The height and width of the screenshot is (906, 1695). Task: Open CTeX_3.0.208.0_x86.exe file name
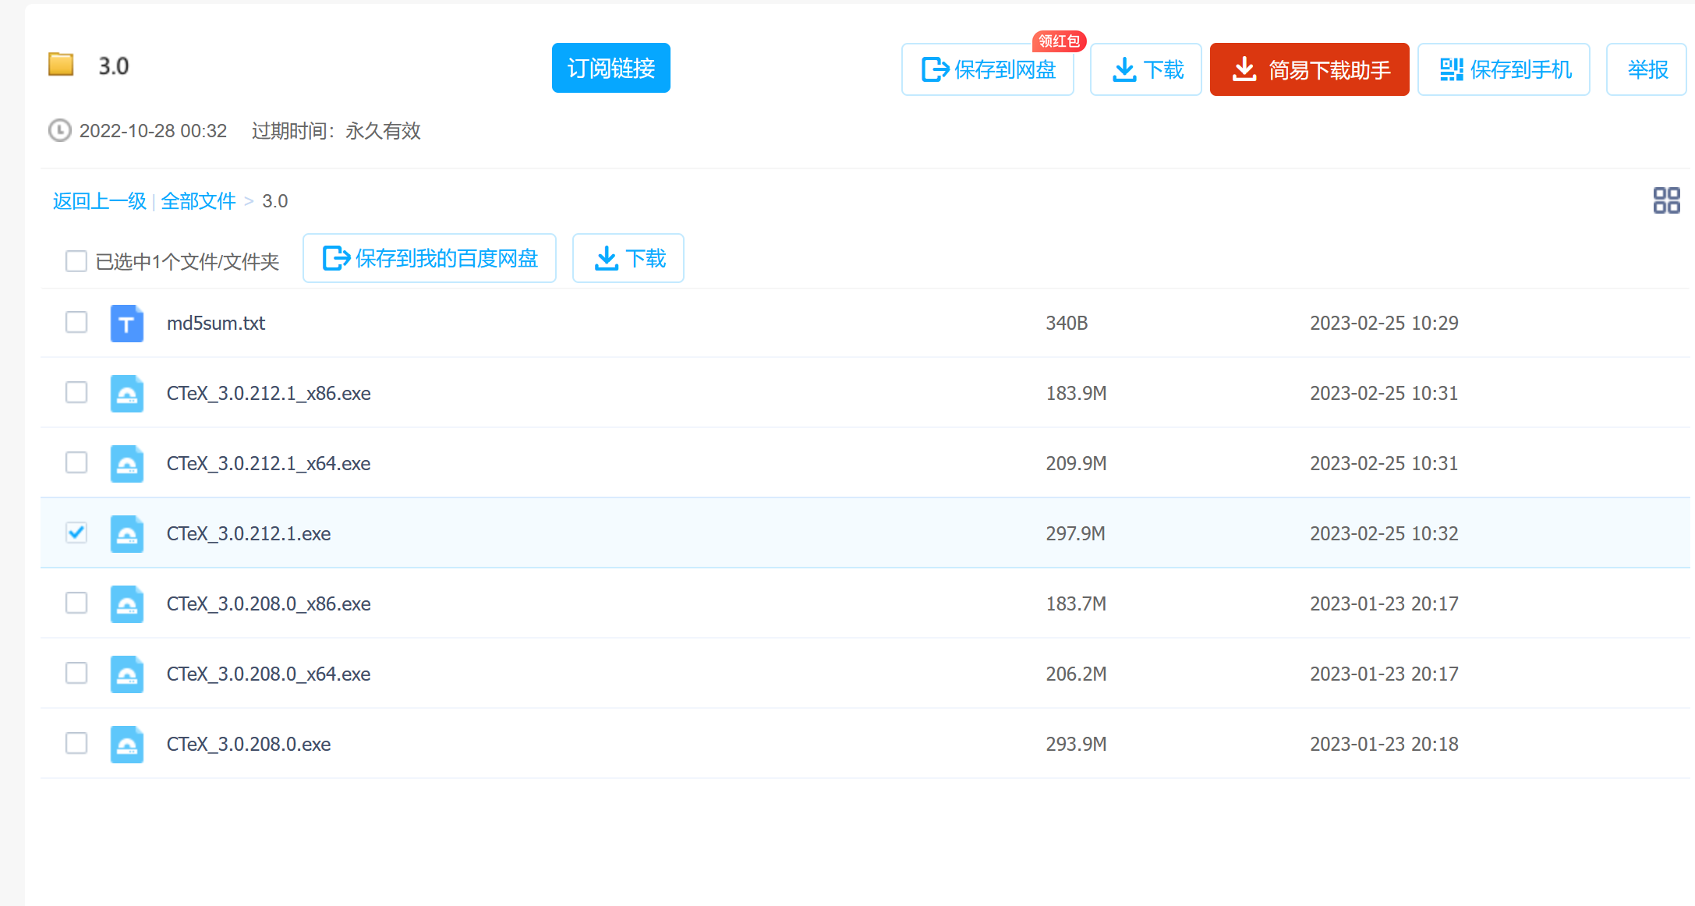(269, 603)
